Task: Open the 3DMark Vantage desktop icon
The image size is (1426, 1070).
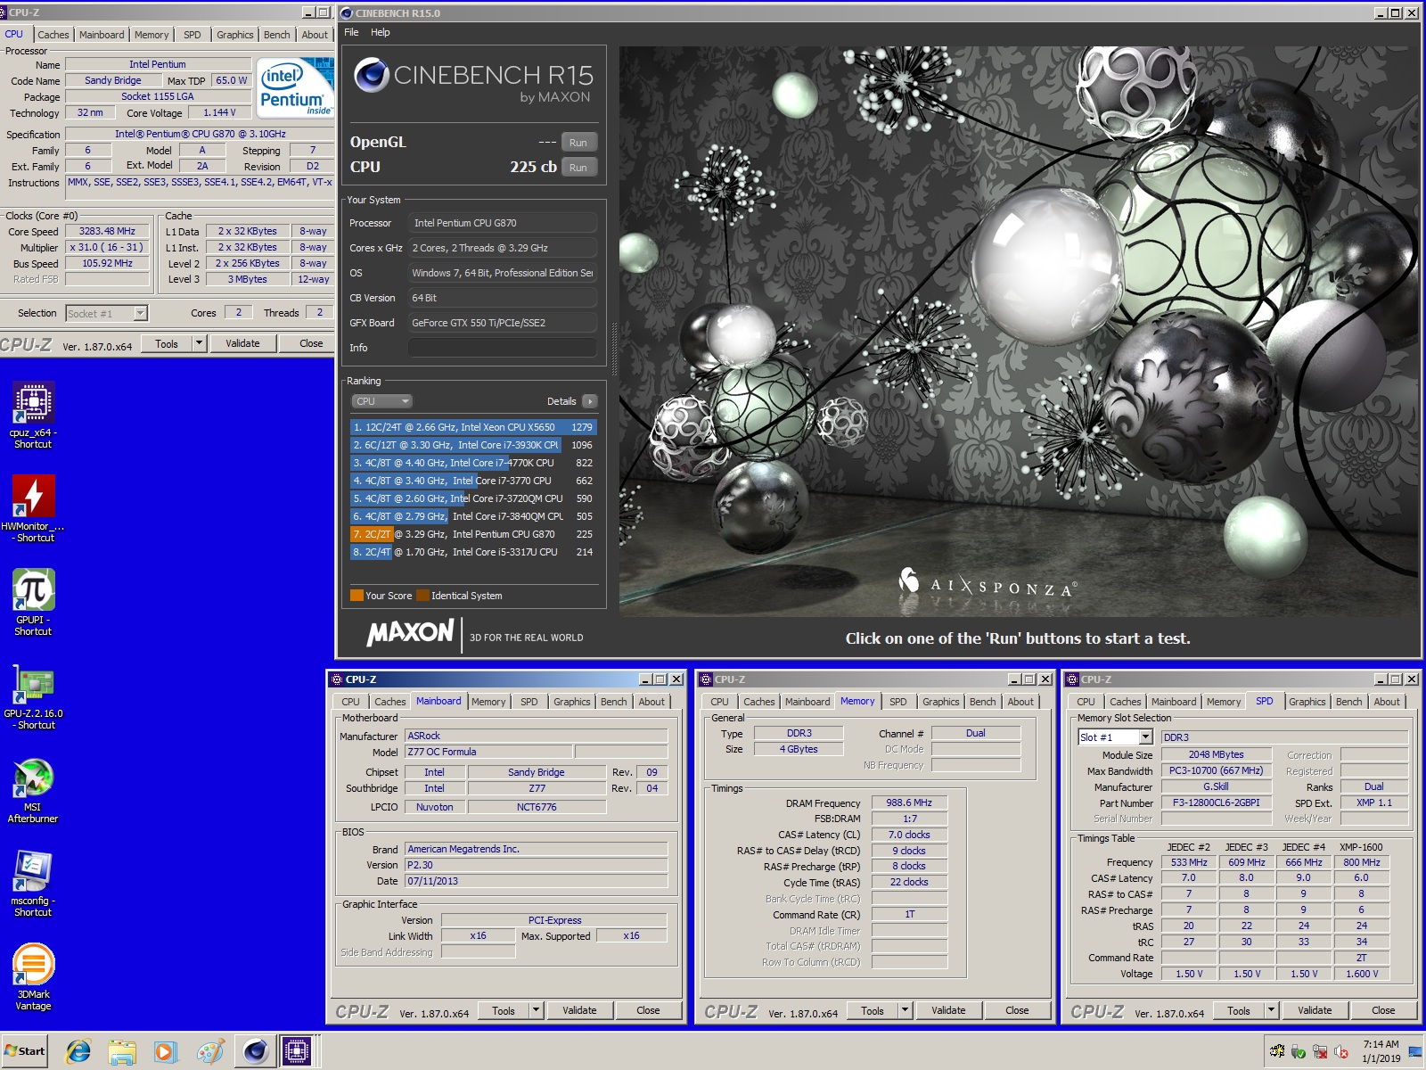Action: 33,976
